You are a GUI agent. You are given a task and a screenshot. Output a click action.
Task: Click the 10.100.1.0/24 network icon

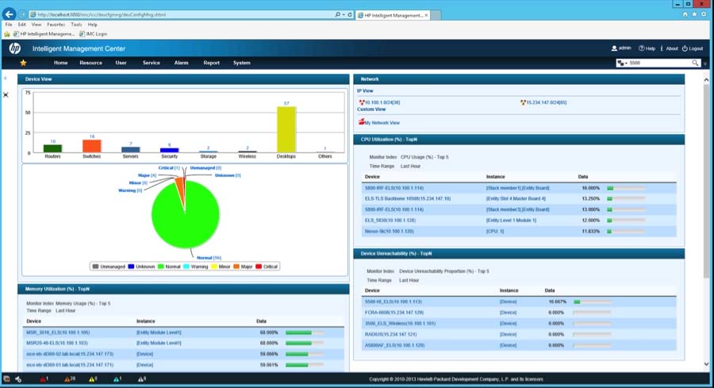362,102
